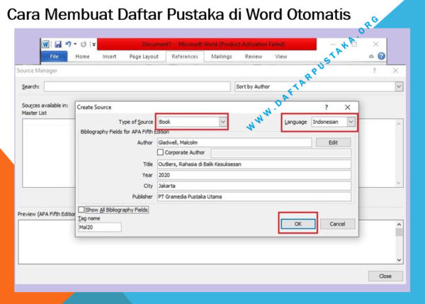Click the sources list scroll down arrow
Viewport: 425px width, 304px height.
[398, 183]
